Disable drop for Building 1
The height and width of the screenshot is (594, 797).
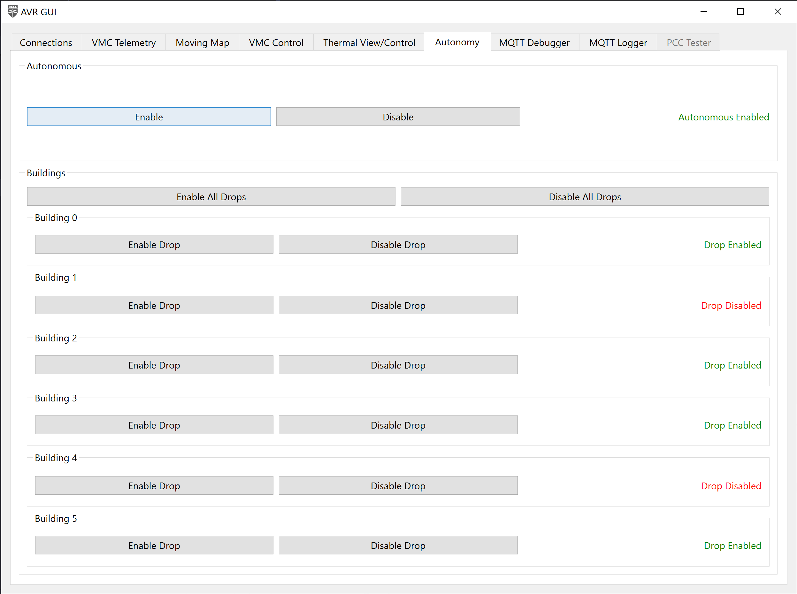tap(398, 305)
